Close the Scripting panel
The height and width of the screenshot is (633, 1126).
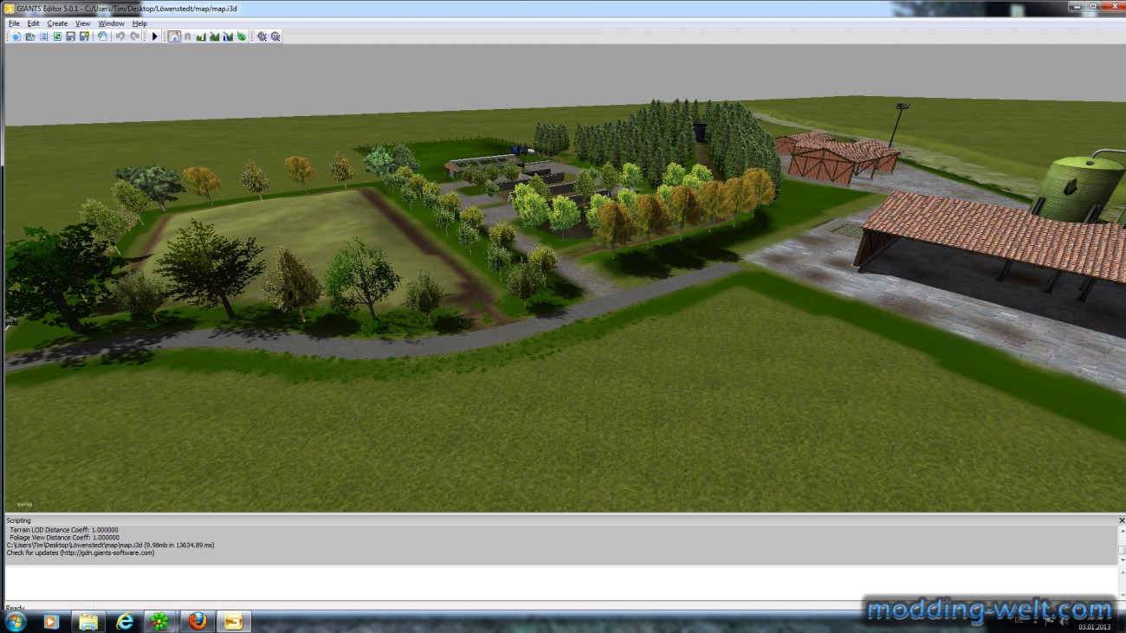1121,520
